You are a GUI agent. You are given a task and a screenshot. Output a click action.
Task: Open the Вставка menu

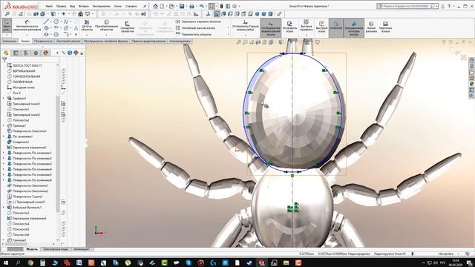click(83, 6)
